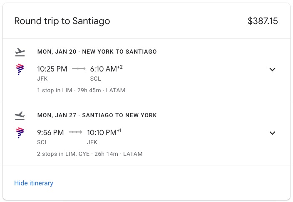Click the 9:56 PM departure time
The image size is (293, 202).
pos(50,132)
